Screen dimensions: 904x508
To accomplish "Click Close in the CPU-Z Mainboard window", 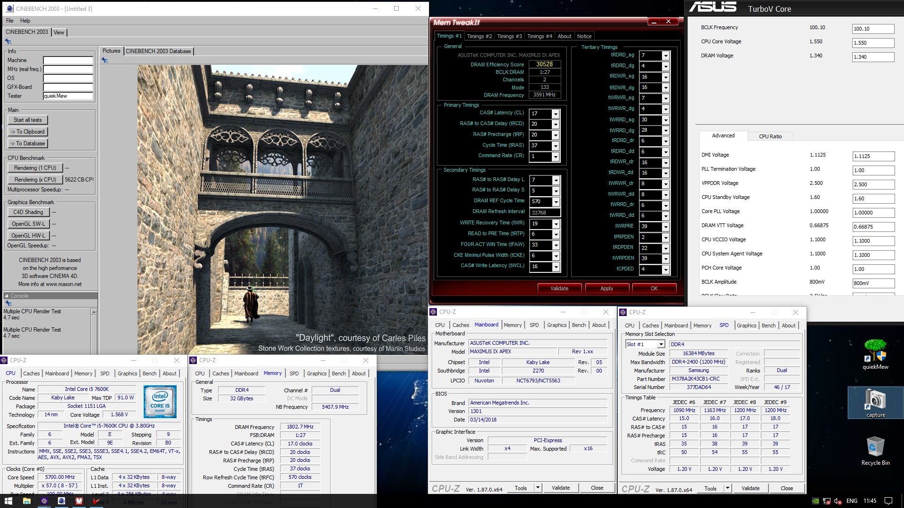I will pyautogui.click(x=597, y=488).
